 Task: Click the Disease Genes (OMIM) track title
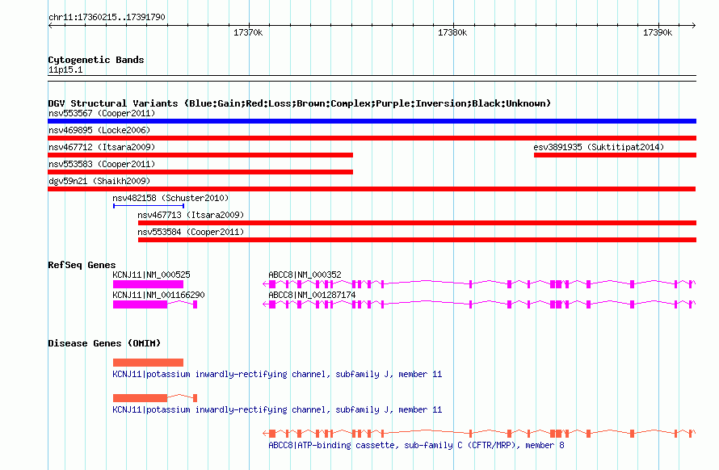click(x=104, y=343)
